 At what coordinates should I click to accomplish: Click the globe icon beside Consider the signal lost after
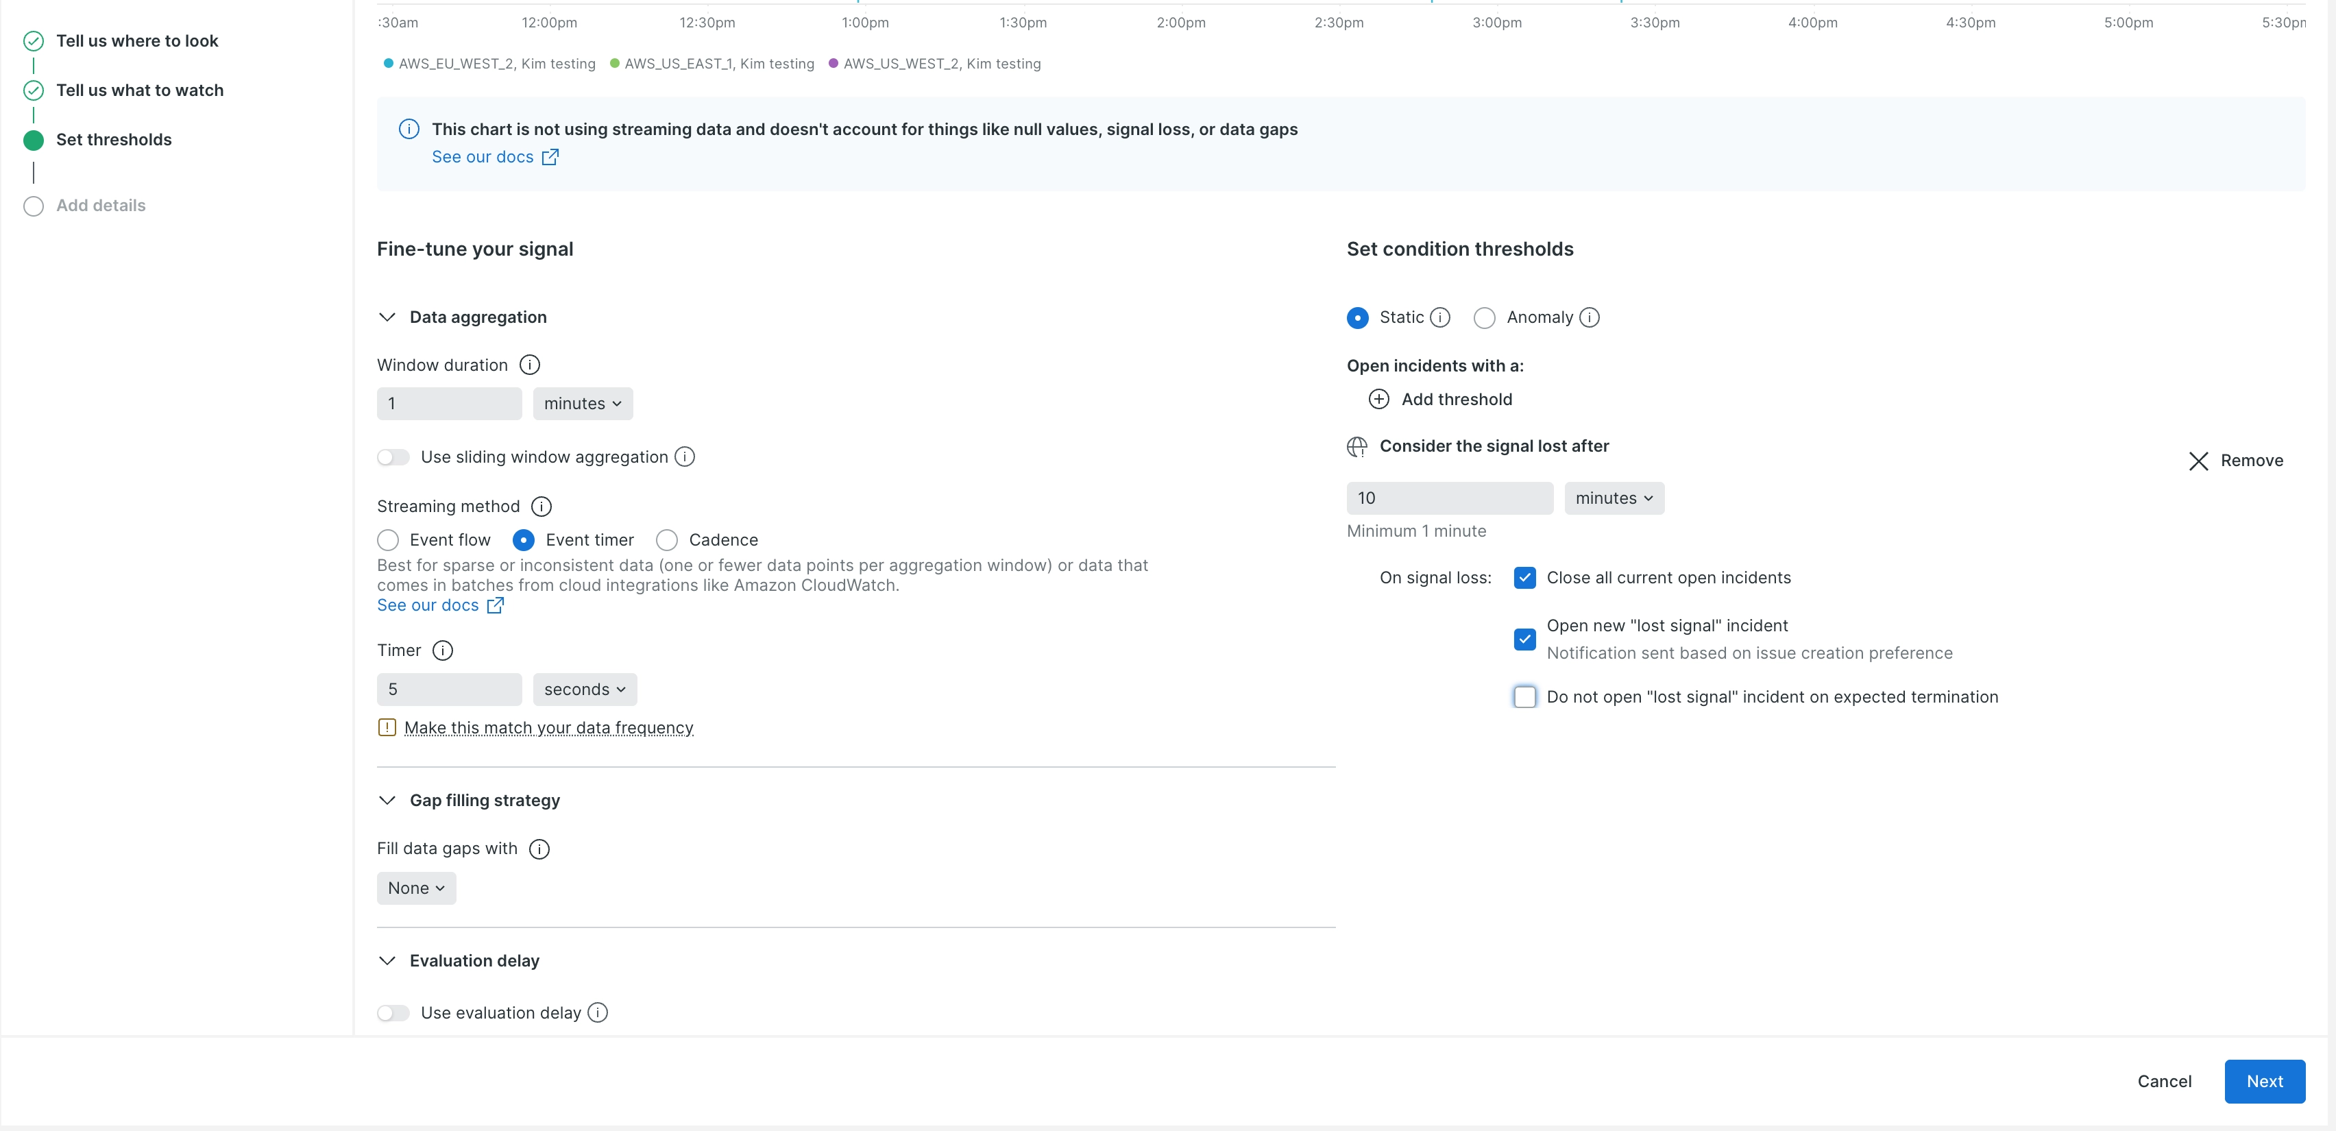1358,446
